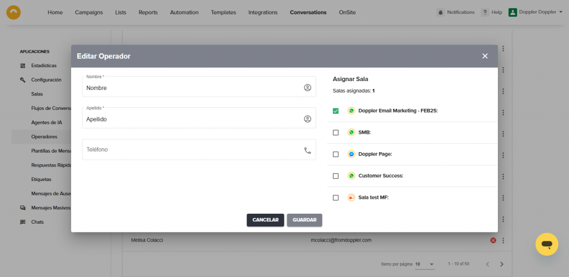Check the Customer Success room checkbox

pyautogui.click(x=336, y=176)
